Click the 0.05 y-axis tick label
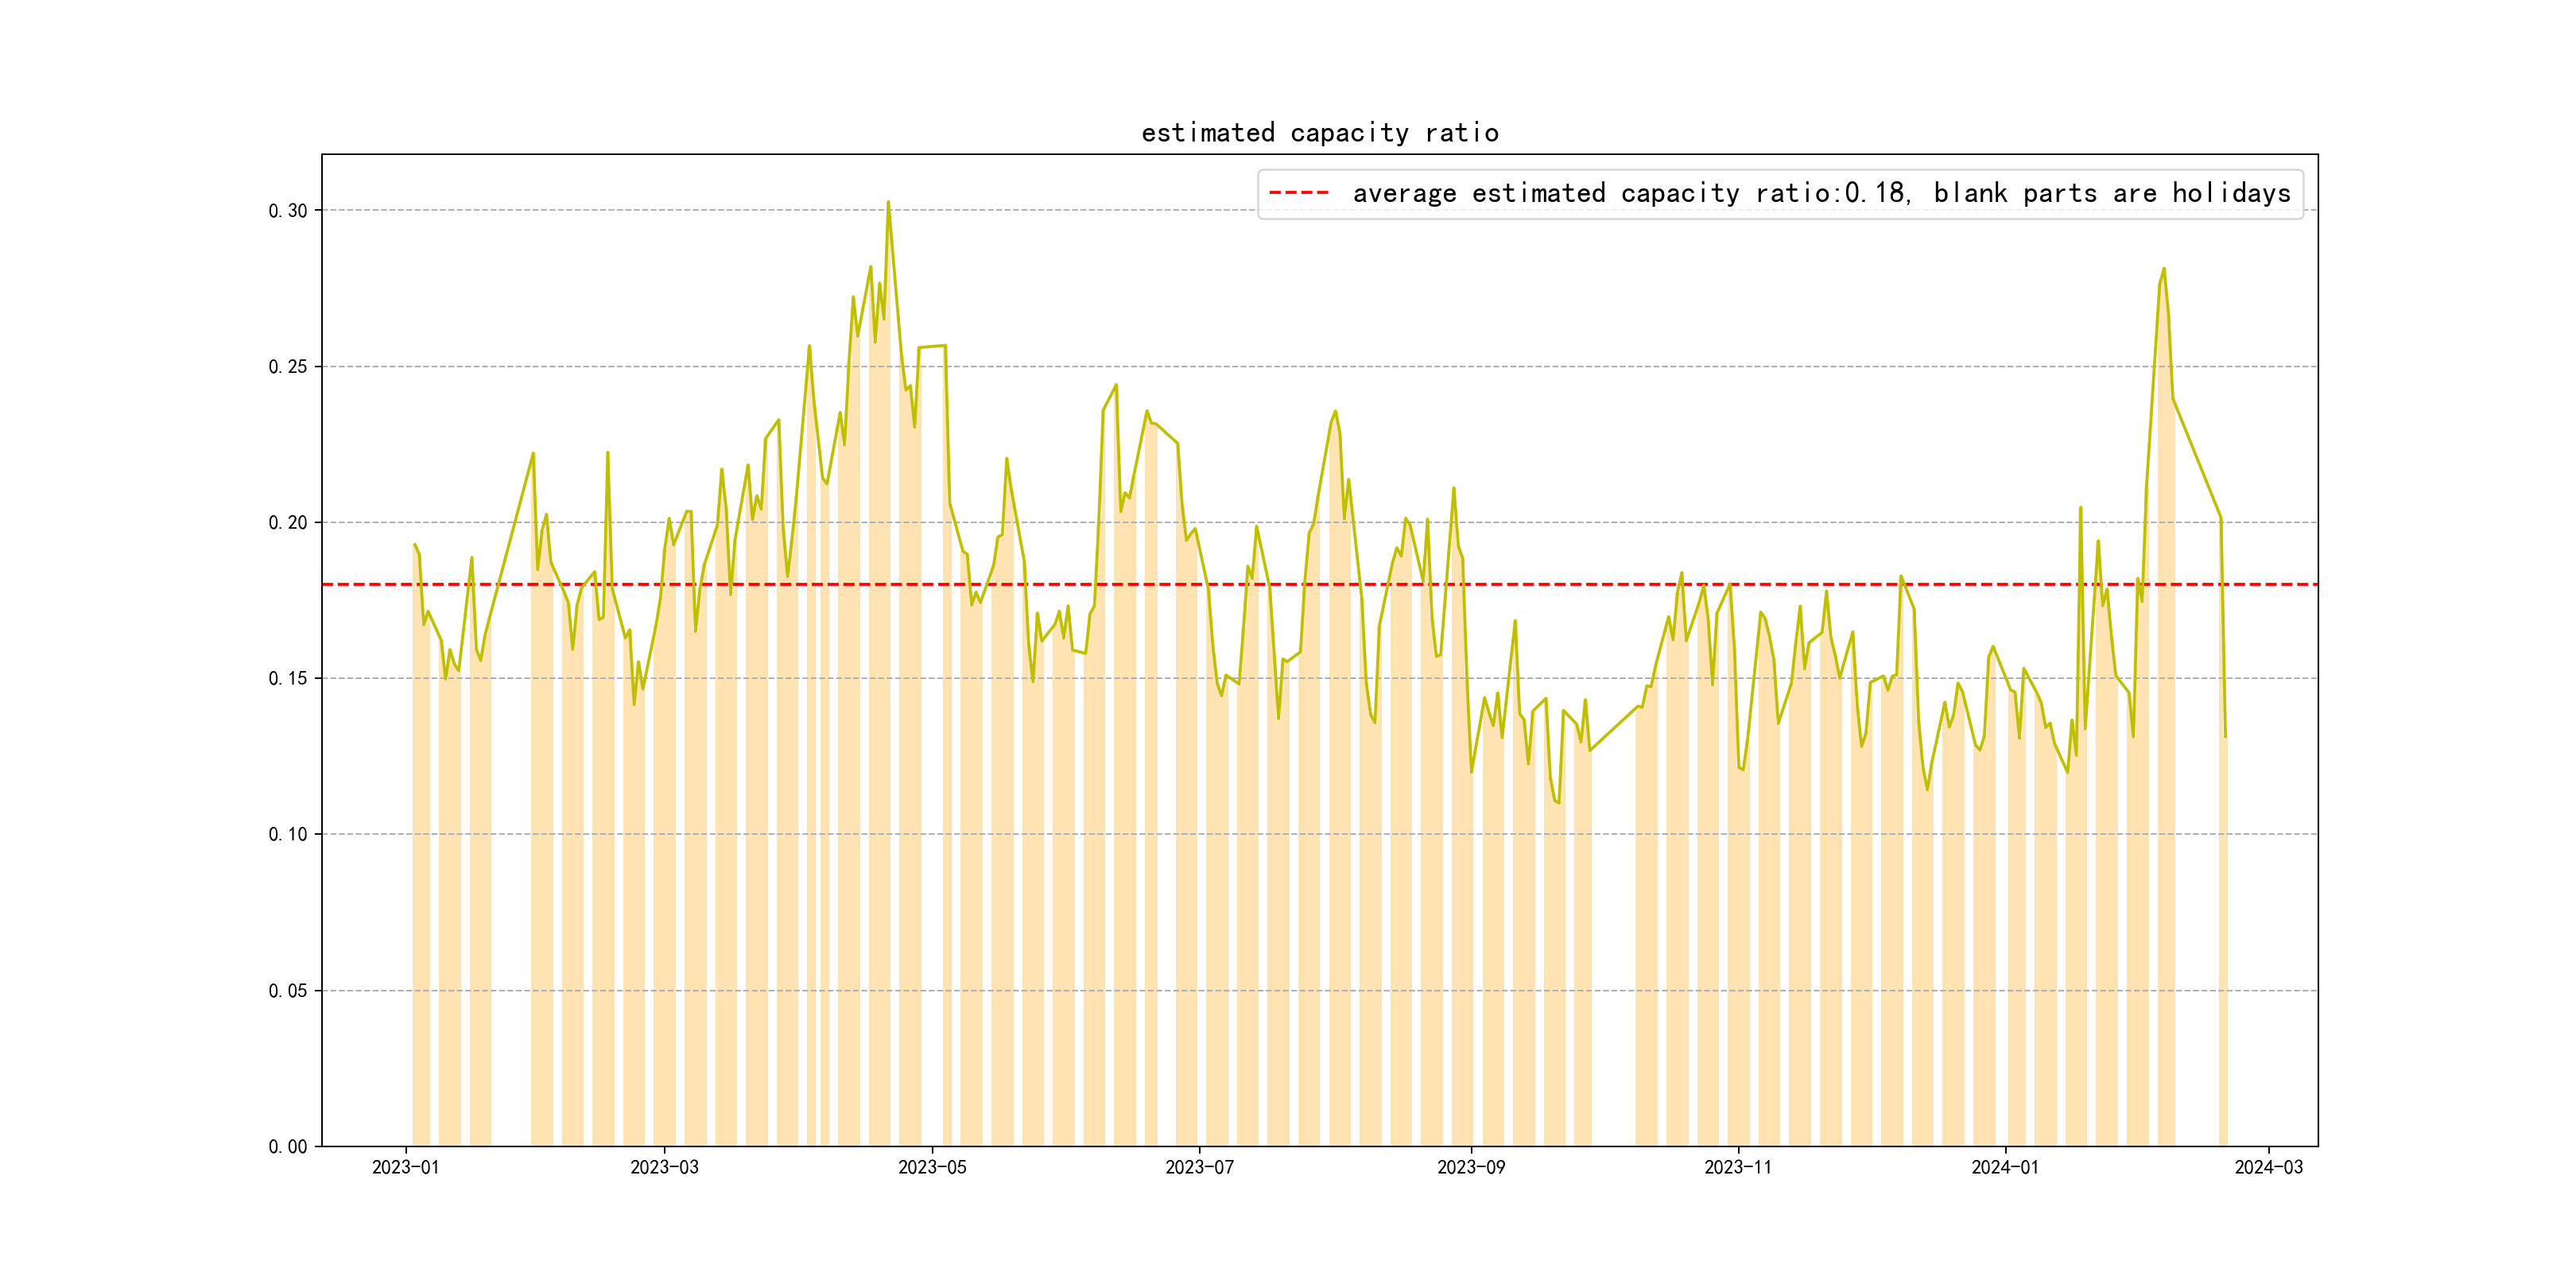 (x=288, y=991)
